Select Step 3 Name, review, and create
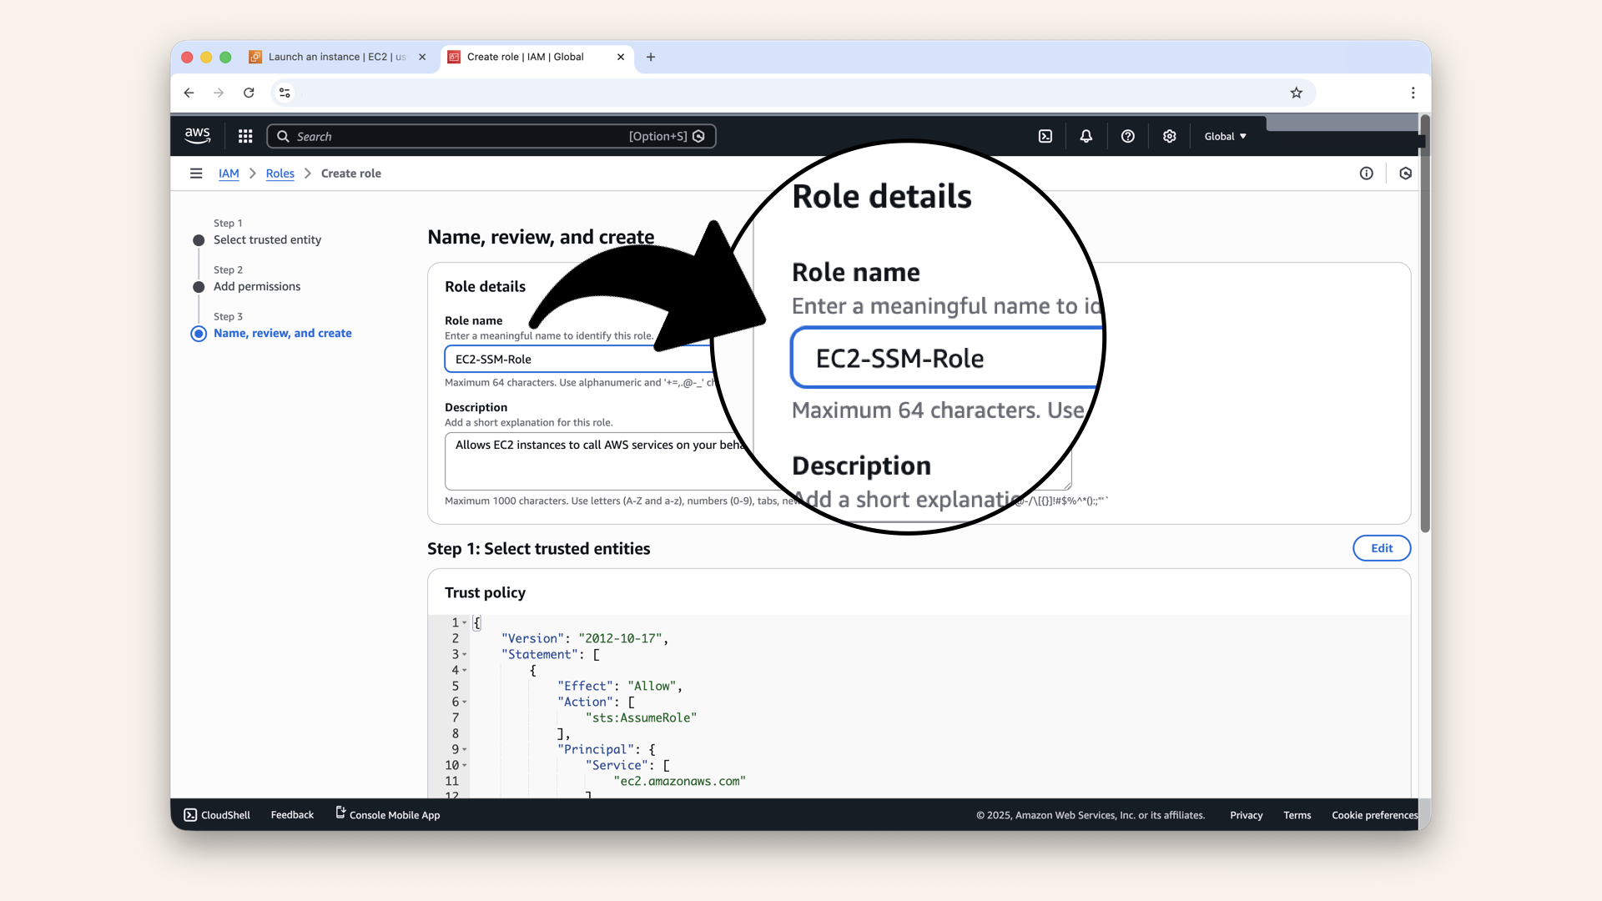Viewport: 1602px width, 901px height. [282, 333]
